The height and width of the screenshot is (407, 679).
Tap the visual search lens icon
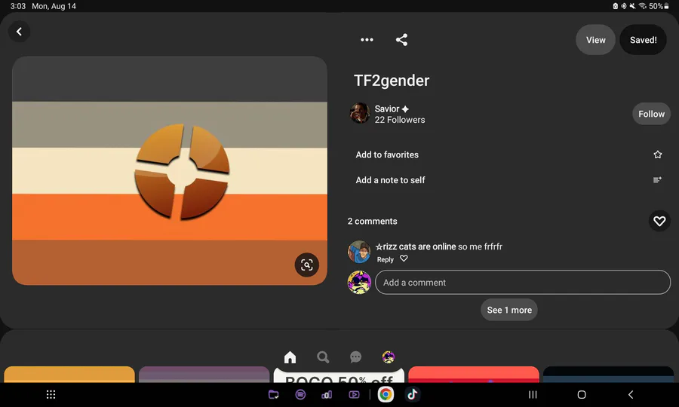point(306,265)
